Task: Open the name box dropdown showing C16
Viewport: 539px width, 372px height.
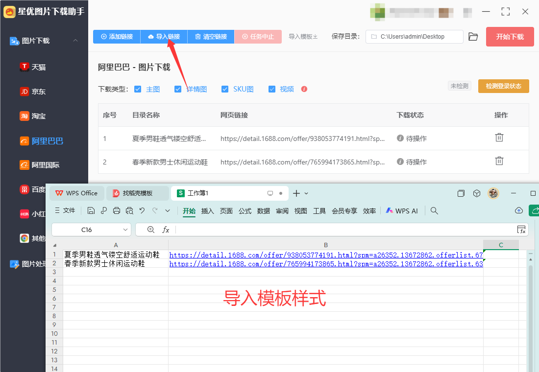Action: tap(125, 230)
